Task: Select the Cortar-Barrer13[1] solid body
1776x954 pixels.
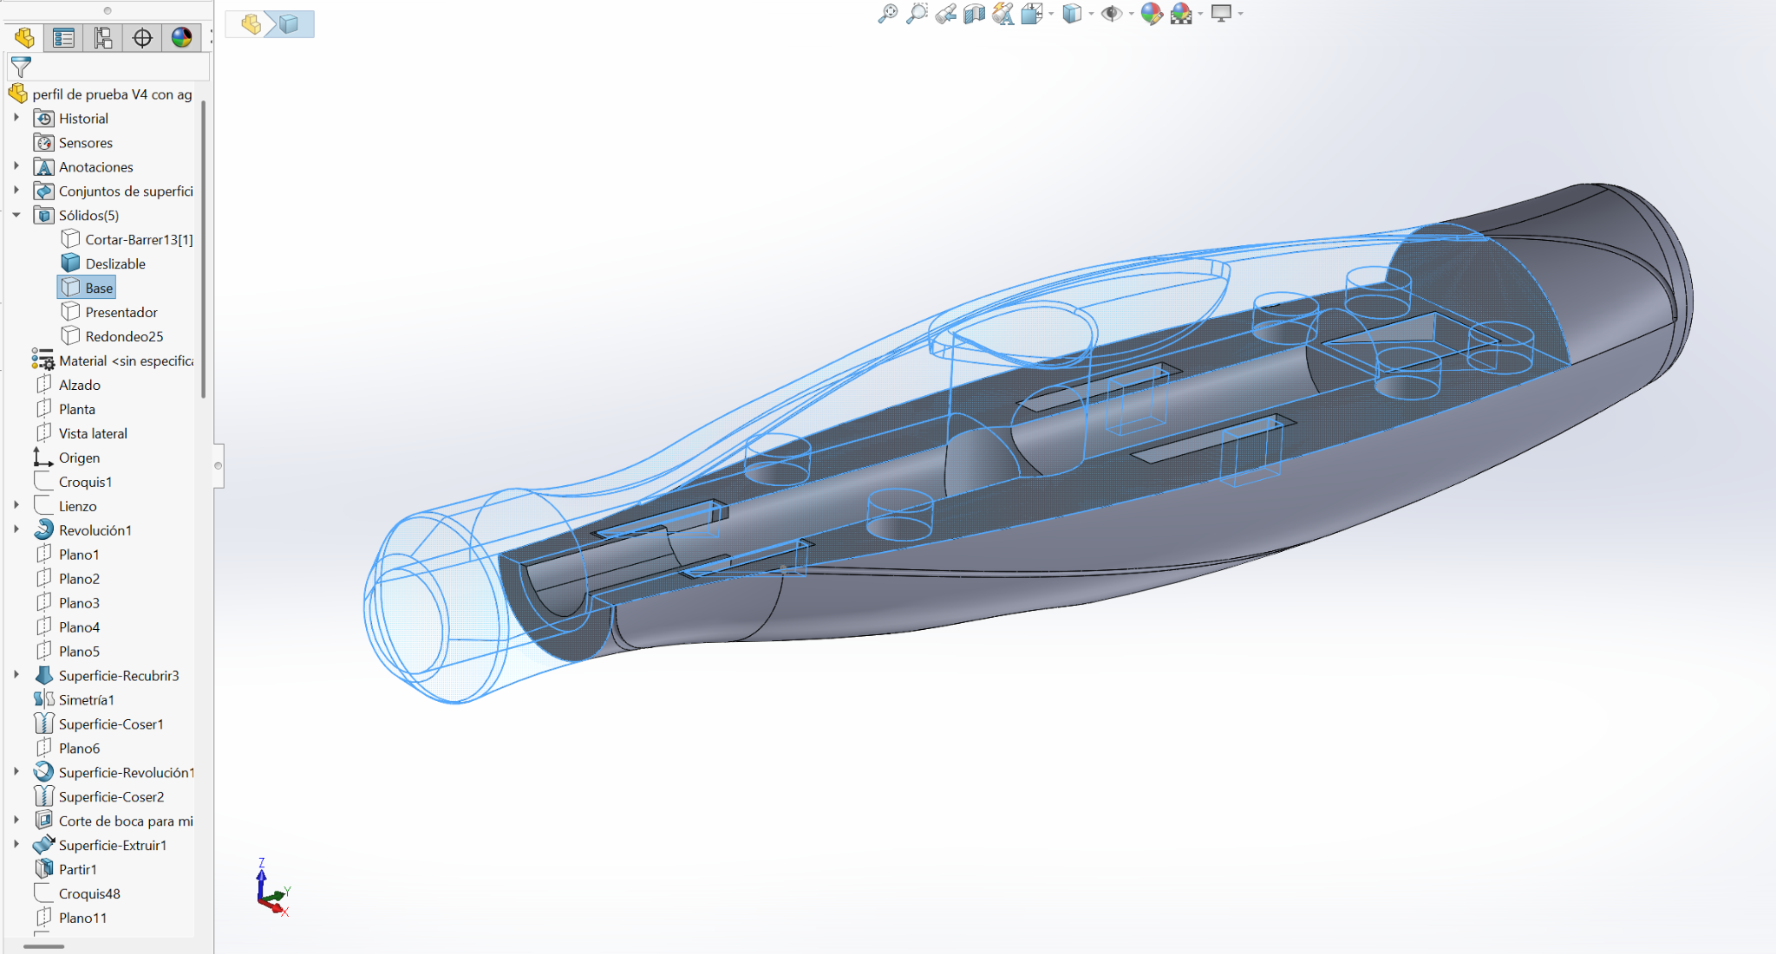Action: click(139, 240)
